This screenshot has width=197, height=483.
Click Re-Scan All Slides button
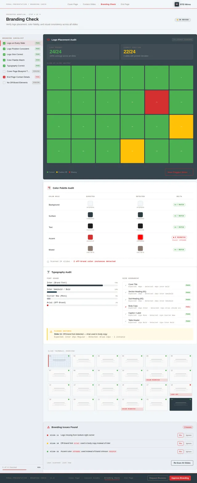(182, 463)
